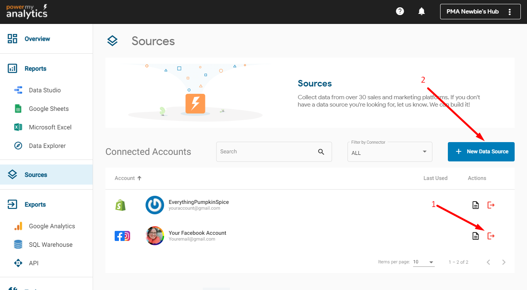The width and height of the screenshot is (527, 290).
Task: Open the Items per page dropdown
Action: coord(424,262)
